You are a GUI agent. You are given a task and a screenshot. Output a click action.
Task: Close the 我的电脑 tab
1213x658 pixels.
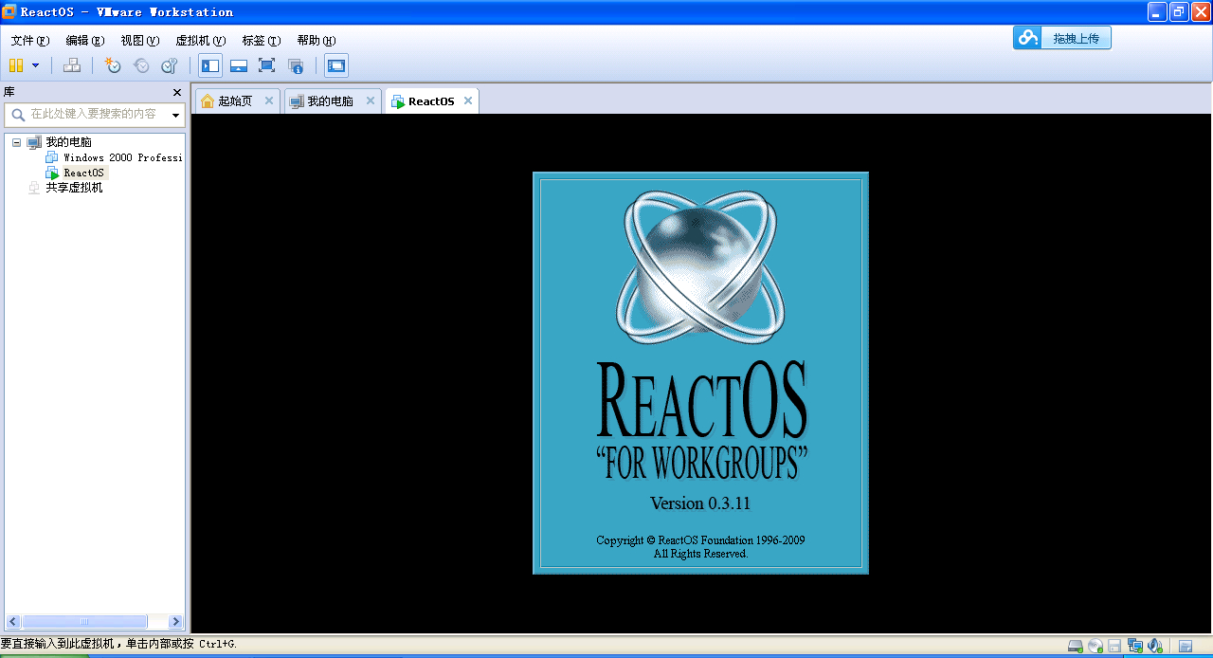pos(371,101)
